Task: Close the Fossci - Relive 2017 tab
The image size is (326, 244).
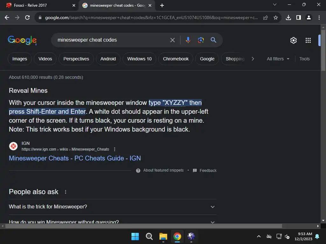Action: click(74, 5)
